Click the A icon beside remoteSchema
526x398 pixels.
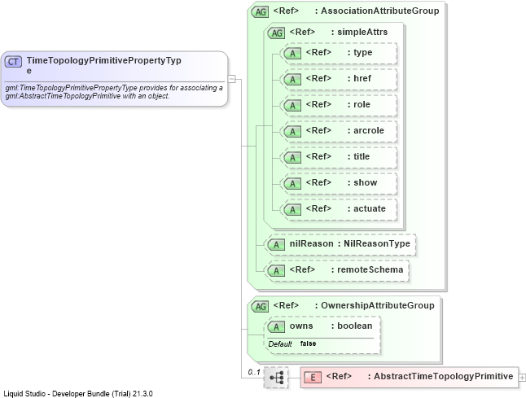click(x=276, y=270)
